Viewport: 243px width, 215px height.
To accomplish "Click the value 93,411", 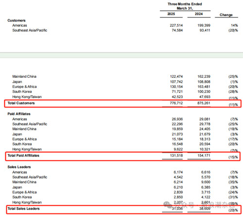I will point(205,30).
